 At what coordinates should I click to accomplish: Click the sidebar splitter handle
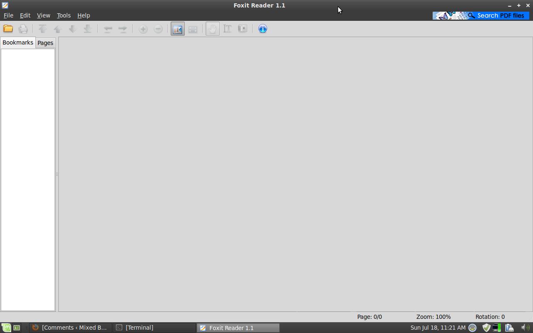57,174
